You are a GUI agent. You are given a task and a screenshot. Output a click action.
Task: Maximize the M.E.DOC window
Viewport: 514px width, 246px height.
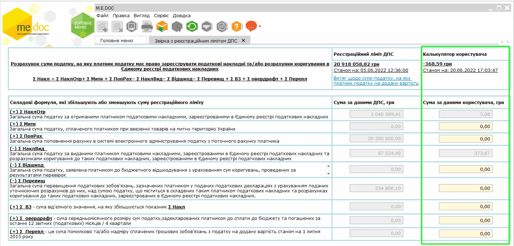click(x=499, y=8)
